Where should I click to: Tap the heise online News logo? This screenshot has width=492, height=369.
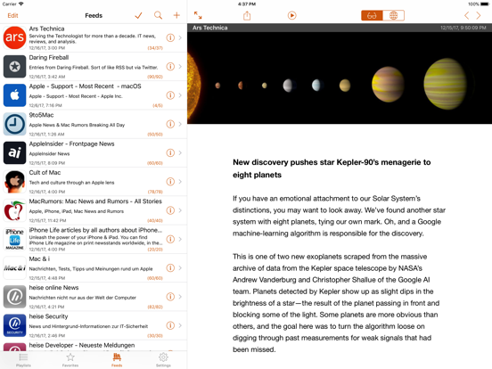point(15,297)
